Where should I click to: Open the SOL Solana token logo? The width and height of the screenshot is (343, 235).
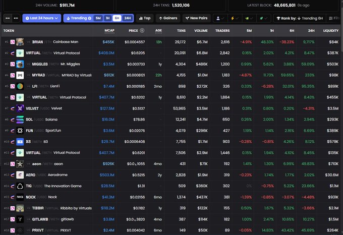(20, 120)
